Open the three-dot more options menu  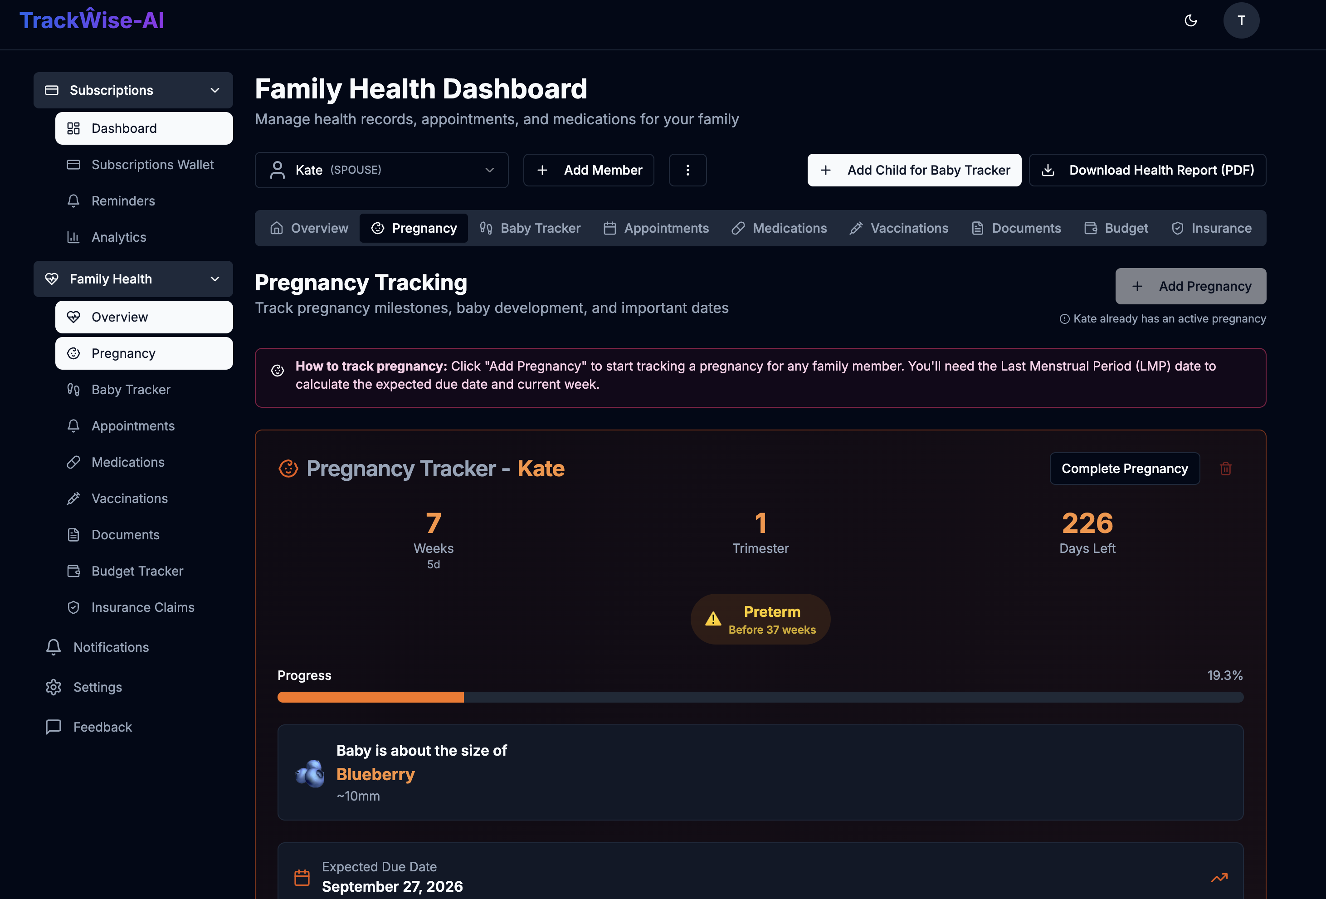(687, 170)
